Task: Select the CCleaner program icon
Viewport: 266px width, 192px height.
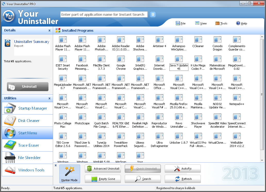Action: click(198, 40)
